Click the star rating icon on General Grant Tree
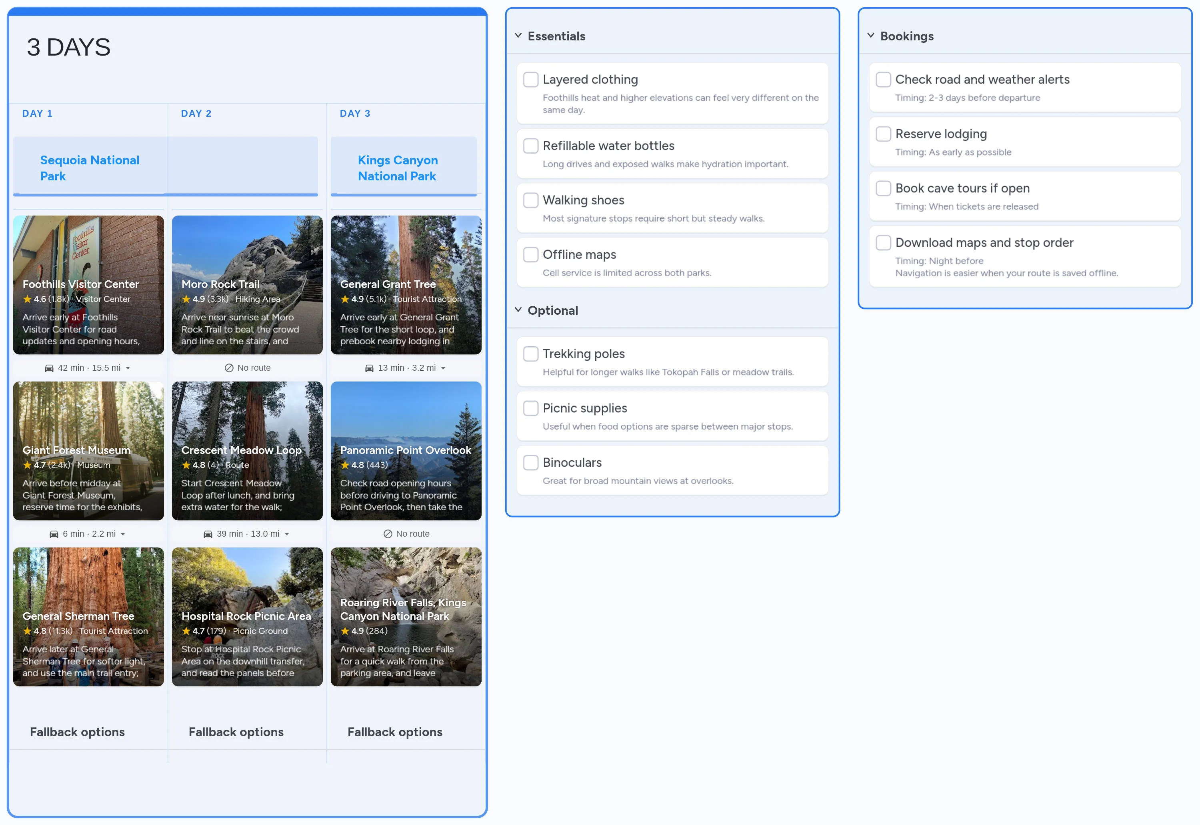The image size is (1200, 825). click(x=344, y=299)
